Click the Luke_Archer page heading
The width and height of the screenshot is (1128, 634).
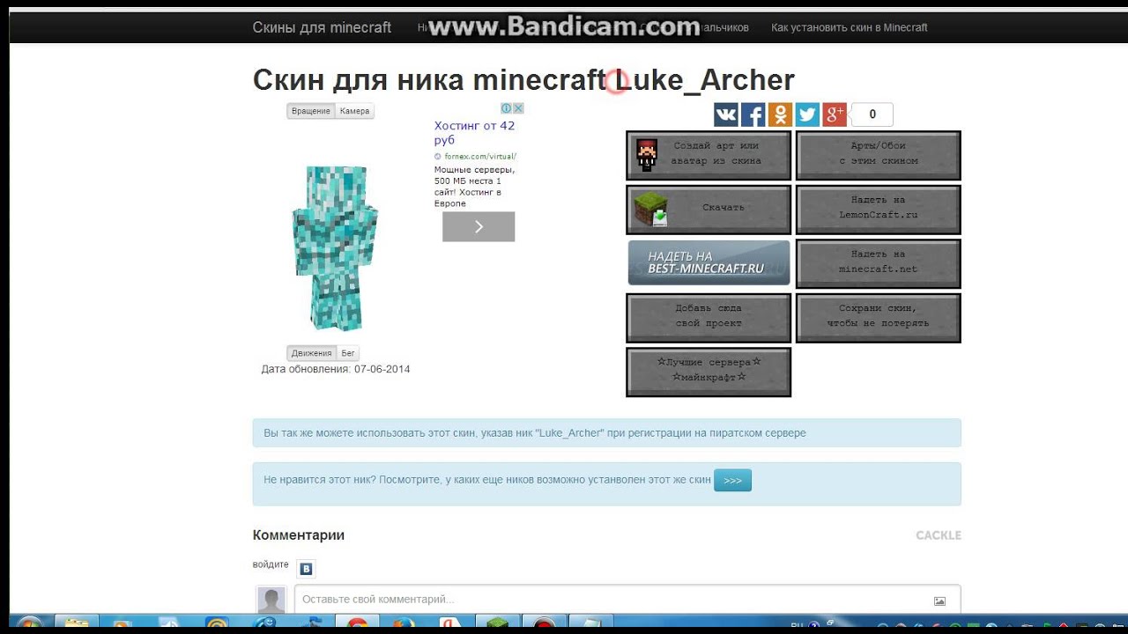[523, 80]
